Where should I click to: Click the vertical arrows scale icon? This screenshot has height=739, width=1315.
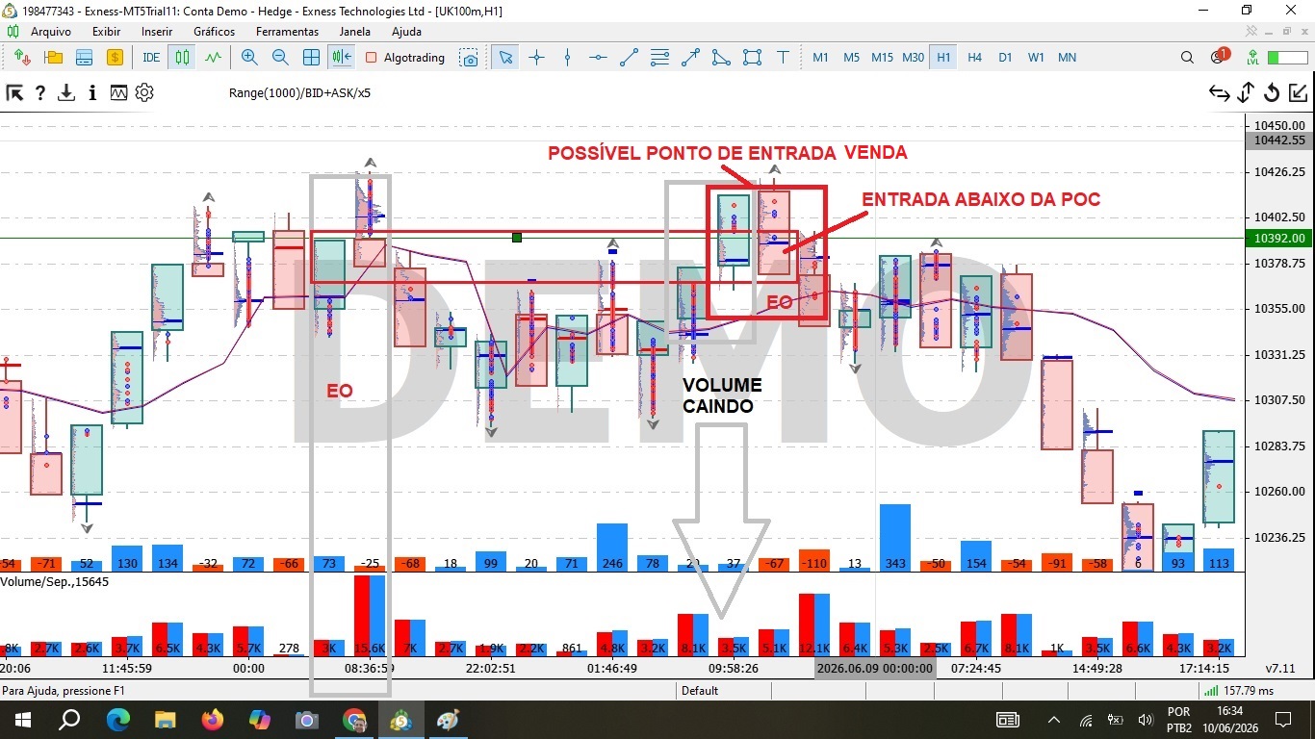click(x=1246, y=93)
